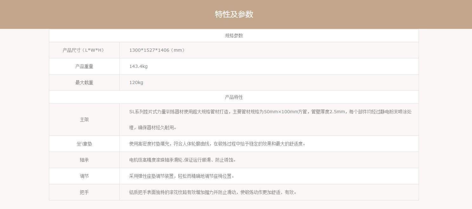Click the 铝质把手表面独特的滚花纹路 description text
Screen dimensions: 472x209
pyautogui.click(x=213, y=192)
